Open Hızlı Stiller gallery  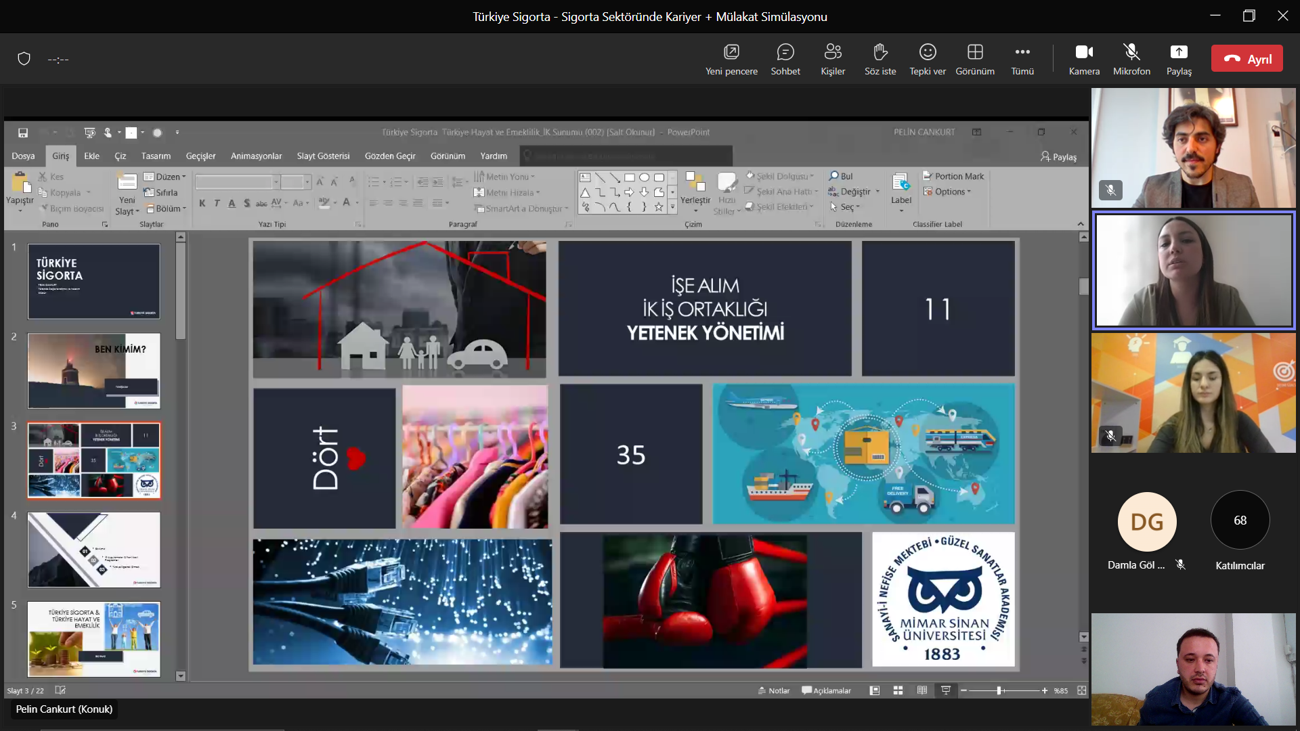[x=727, y=194]
